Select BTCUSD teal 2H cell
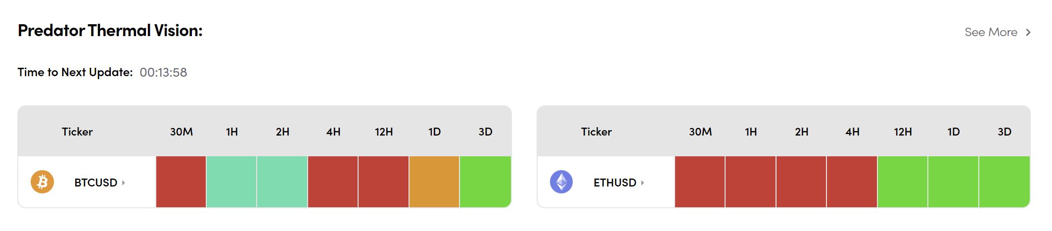This screenshot has width=1052, height=231. [282, 182]
